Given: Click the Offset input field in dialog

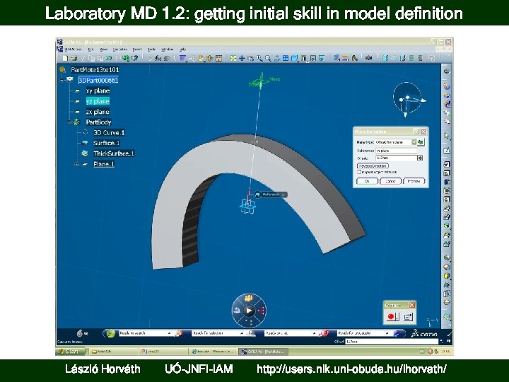Looking at the screenshot, I should [x=396, y=158].
